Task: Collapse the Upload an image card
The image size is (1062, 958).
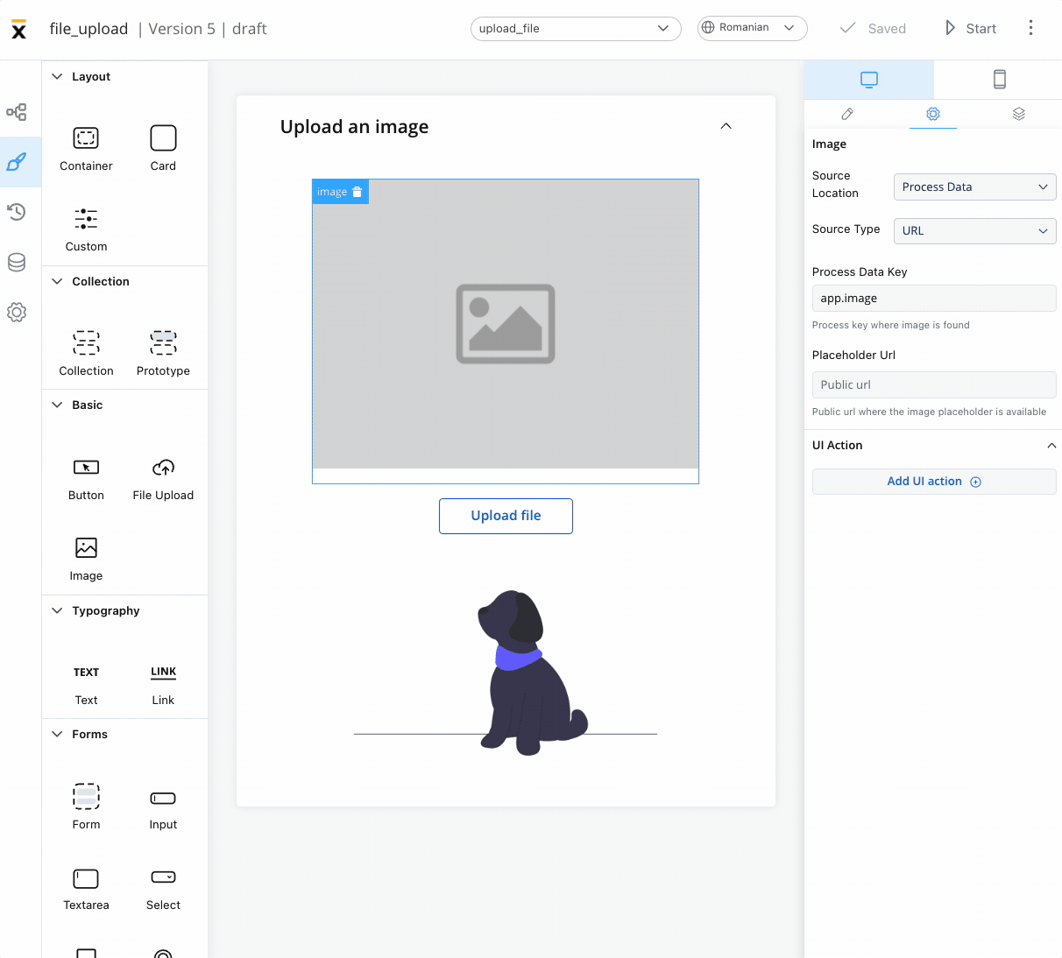Action: pyautogui.click(x=726, y=126)
